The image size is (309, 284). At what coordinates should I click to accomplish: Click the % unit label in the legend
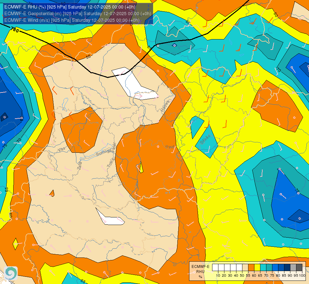(200, 277)
